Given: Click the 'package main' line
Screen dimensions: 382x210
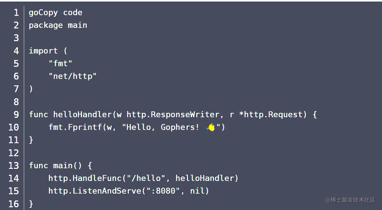Looking at the screenshot, I should (58, 25).
